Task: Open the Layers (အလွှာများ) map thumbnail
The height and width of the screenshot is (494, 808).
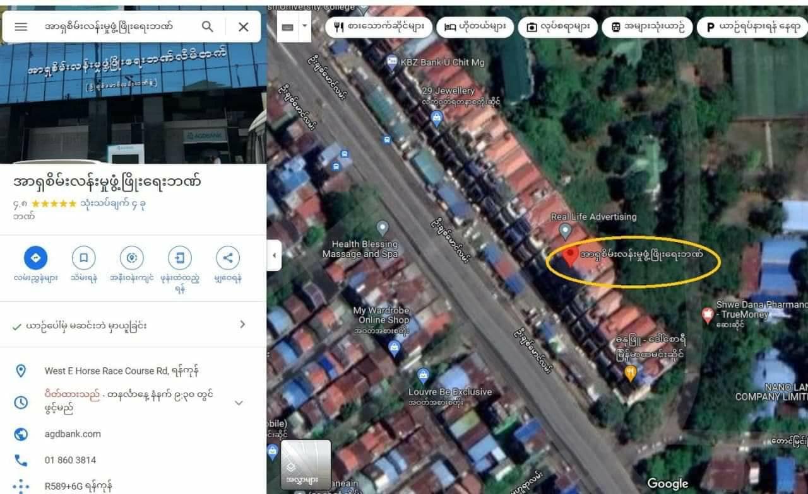Action: [x=306, y=466]
